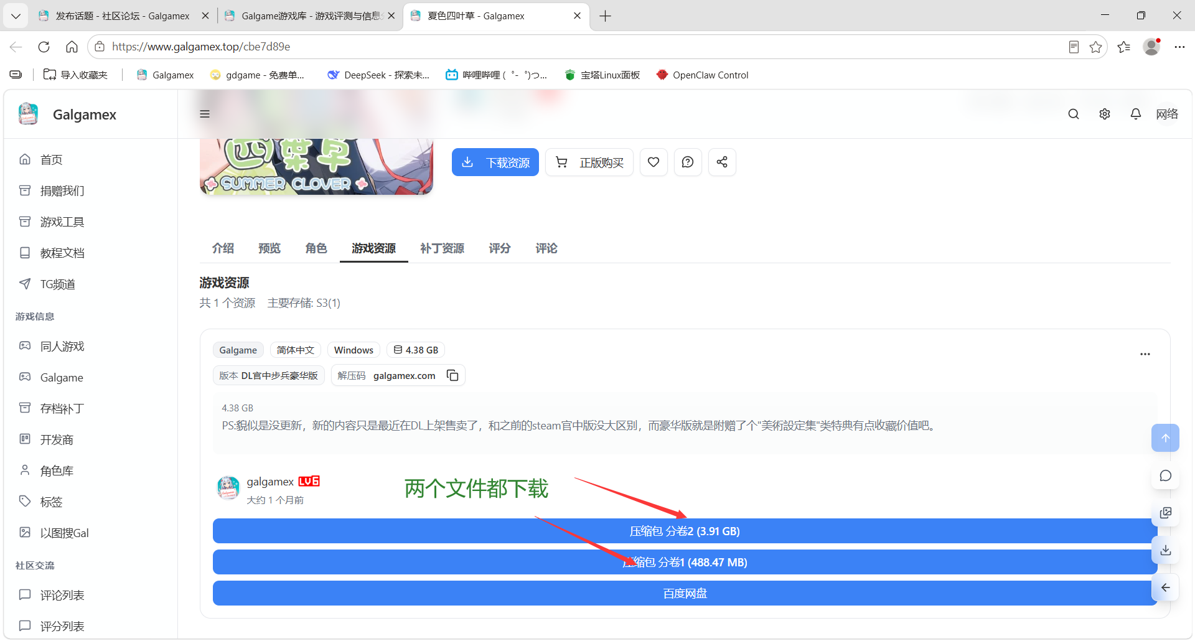Click the heart favorite button
Viewport: 1195px width, 641px height.
click(654, 162)
